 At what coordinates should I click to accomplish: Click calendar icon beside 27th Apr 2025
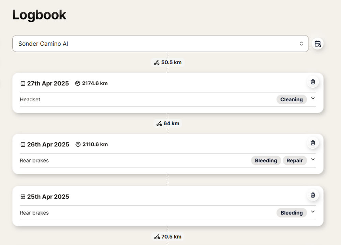pyautogui.click(x=23, y=83)
